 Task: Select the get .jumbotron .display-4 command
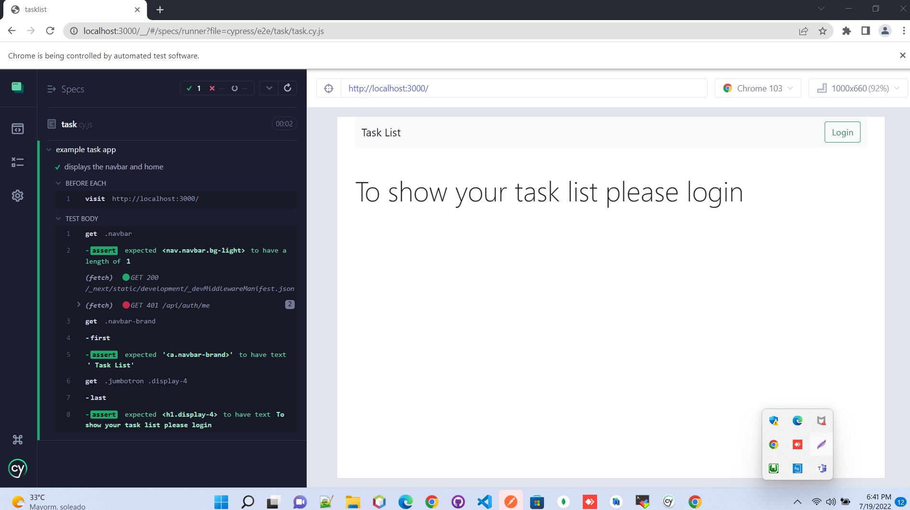click(x=176, y=381)
